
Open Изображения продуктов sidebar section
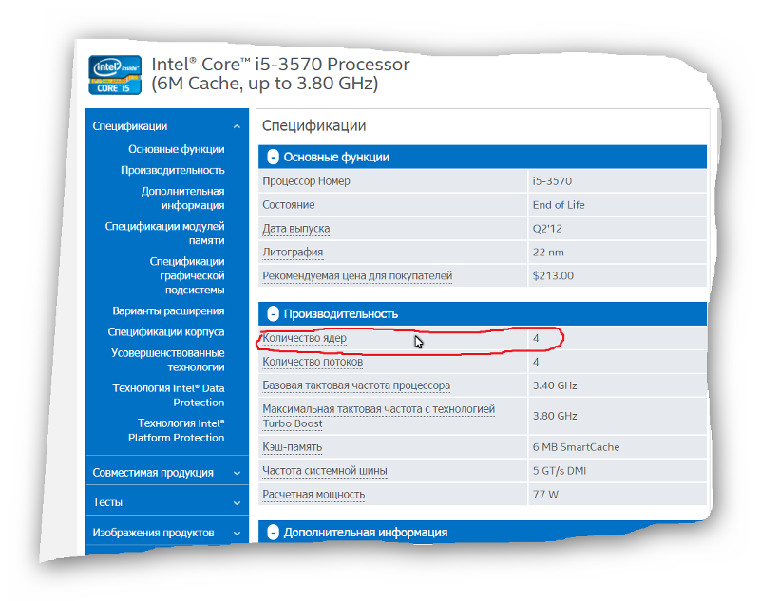(153, 533)
